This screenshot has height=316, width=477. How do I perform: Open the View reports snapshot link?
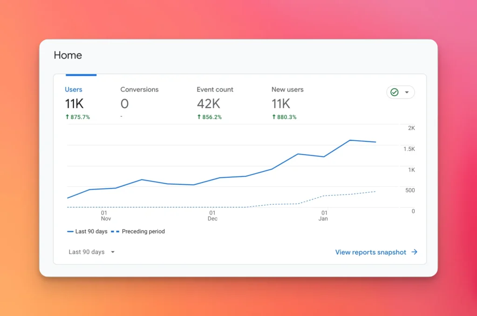click(x=371, y=252)
